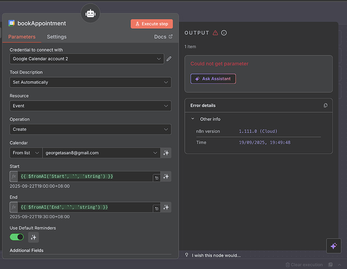347x269 pixels.
Task: Click the output info circle icon
Action: (224, 33)
